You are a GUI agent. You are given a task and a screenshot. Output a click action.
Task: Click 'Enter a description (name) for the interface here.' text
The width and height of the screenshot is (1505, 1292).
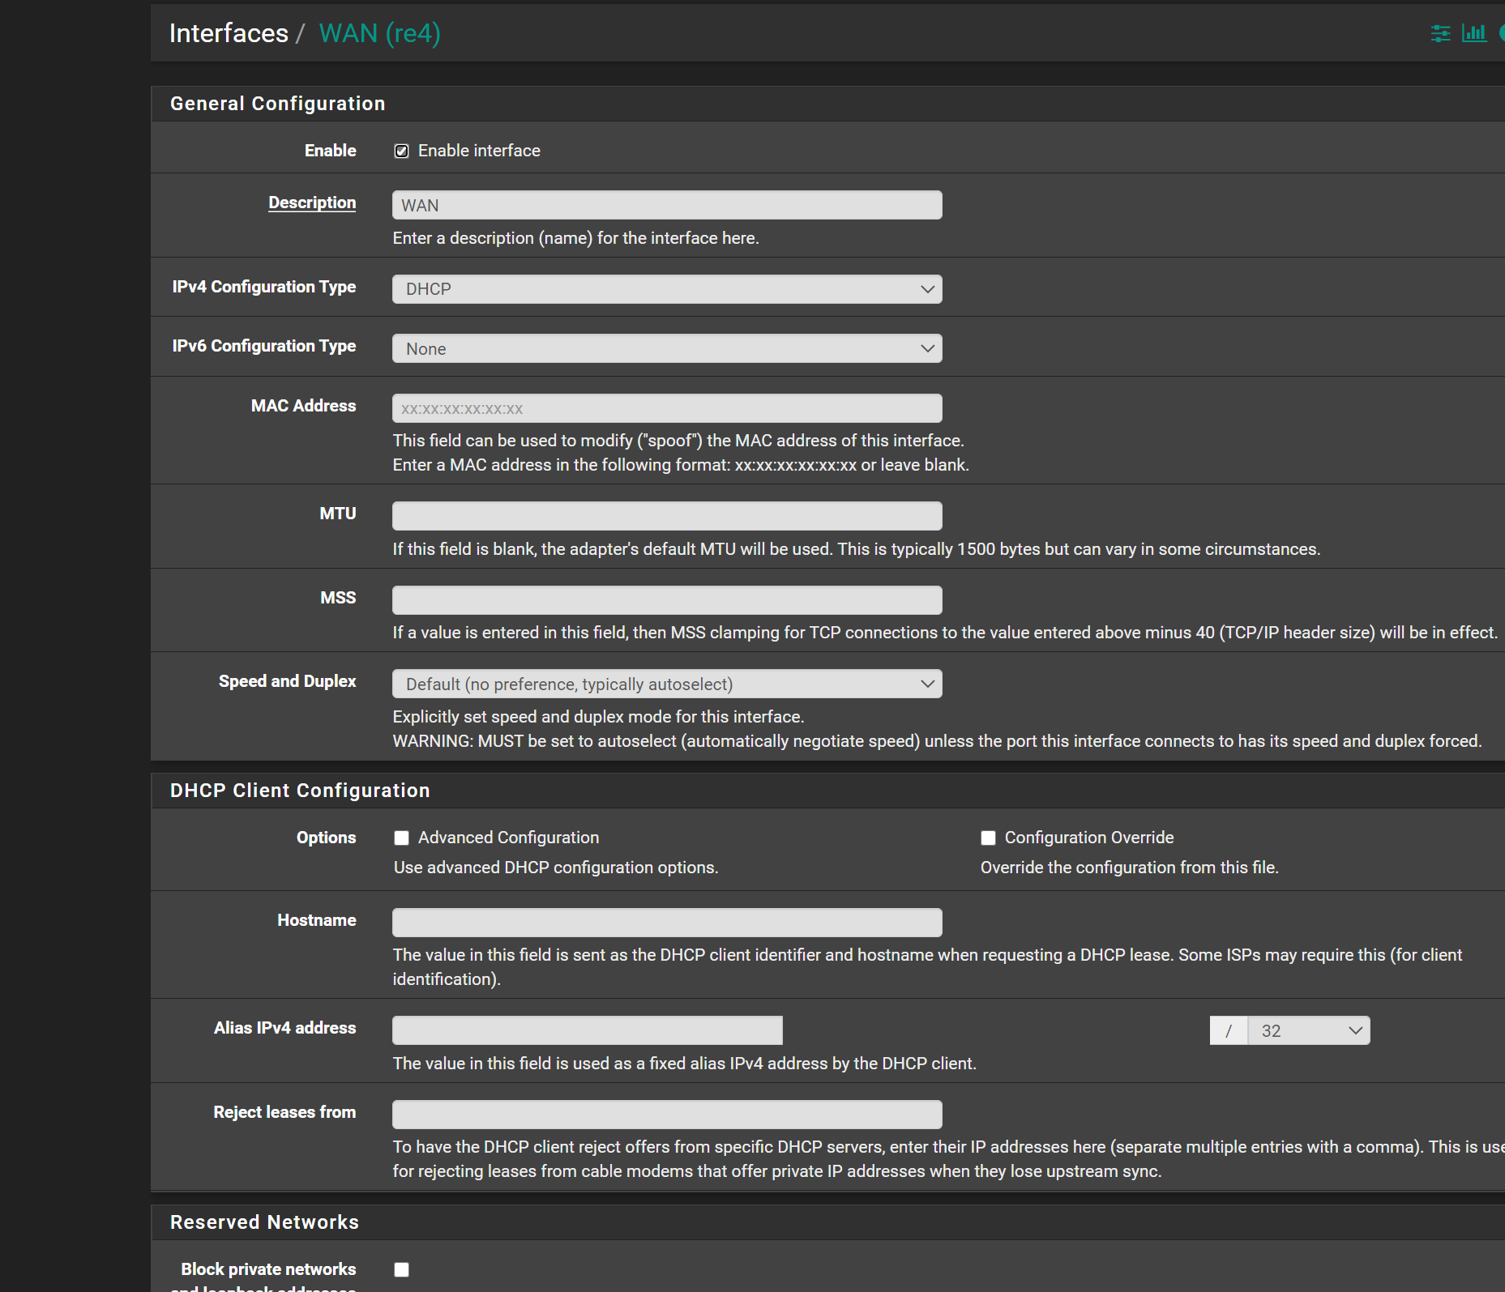tap(576, 238)
